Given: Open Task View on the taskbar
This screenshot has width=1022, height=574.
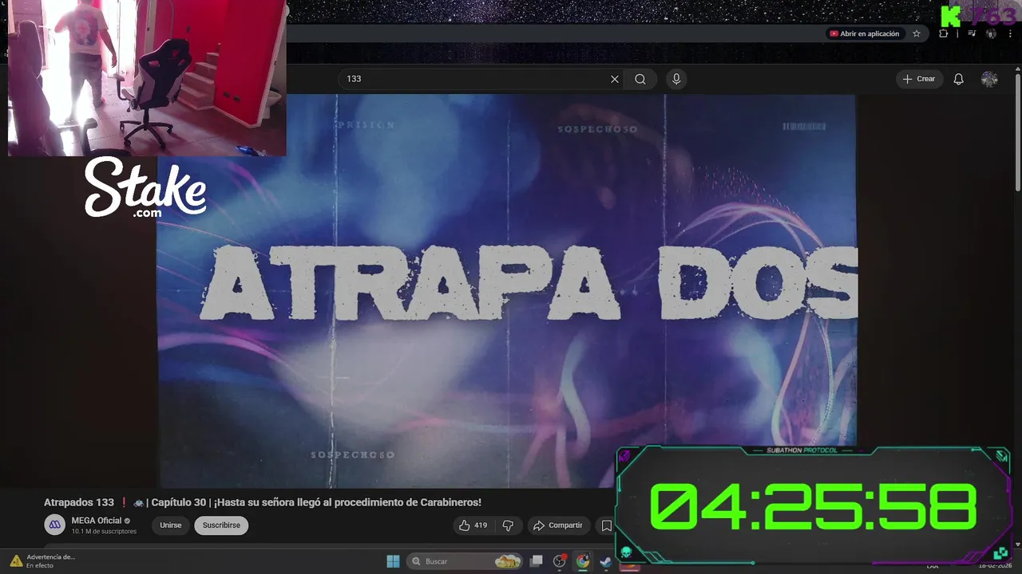Looking at the screenshot, I should pyautogui.click(x=537, y=561).
